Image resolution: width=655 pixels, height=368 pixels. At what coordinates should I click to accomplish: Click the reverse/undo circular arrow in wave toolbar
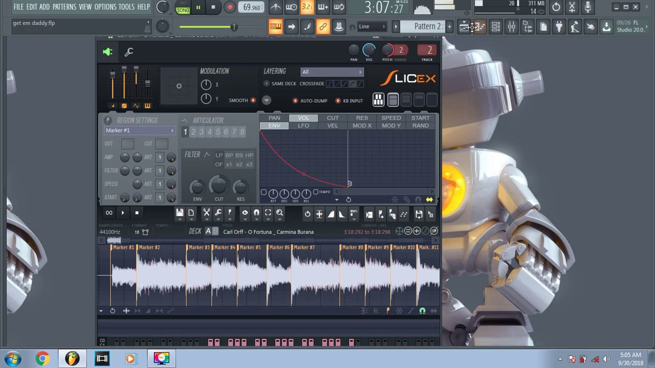[308, 214]
